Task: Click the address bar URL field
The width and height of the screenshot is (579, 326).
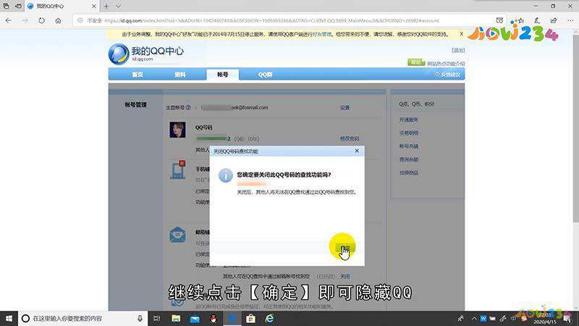Action: [x=271, y=21]
